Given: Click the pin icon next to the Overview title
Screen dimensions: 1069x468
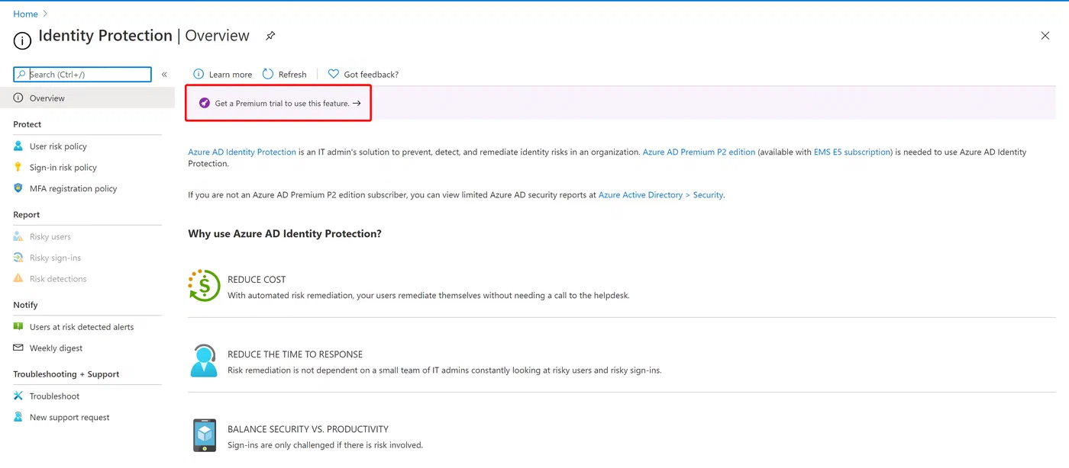Looking at the screenshot, I should (270, 36).
